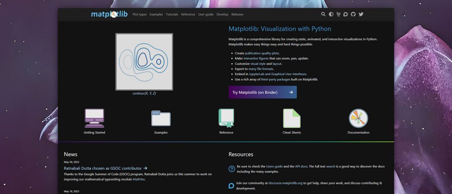The width and height of the screenshot is (452, 194).
Task: Follow the third-party packages link
Action: click(x=275, y=79)
